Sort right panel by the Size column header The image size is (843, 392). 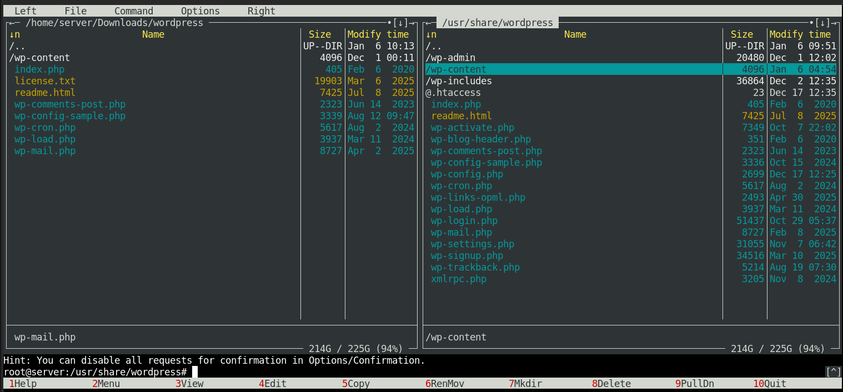coord(742,34)
